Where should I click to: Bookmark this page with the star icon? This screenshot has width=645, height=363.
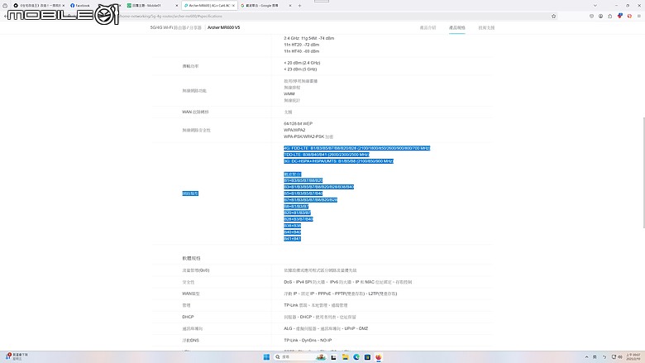click(x=554, y=16)
